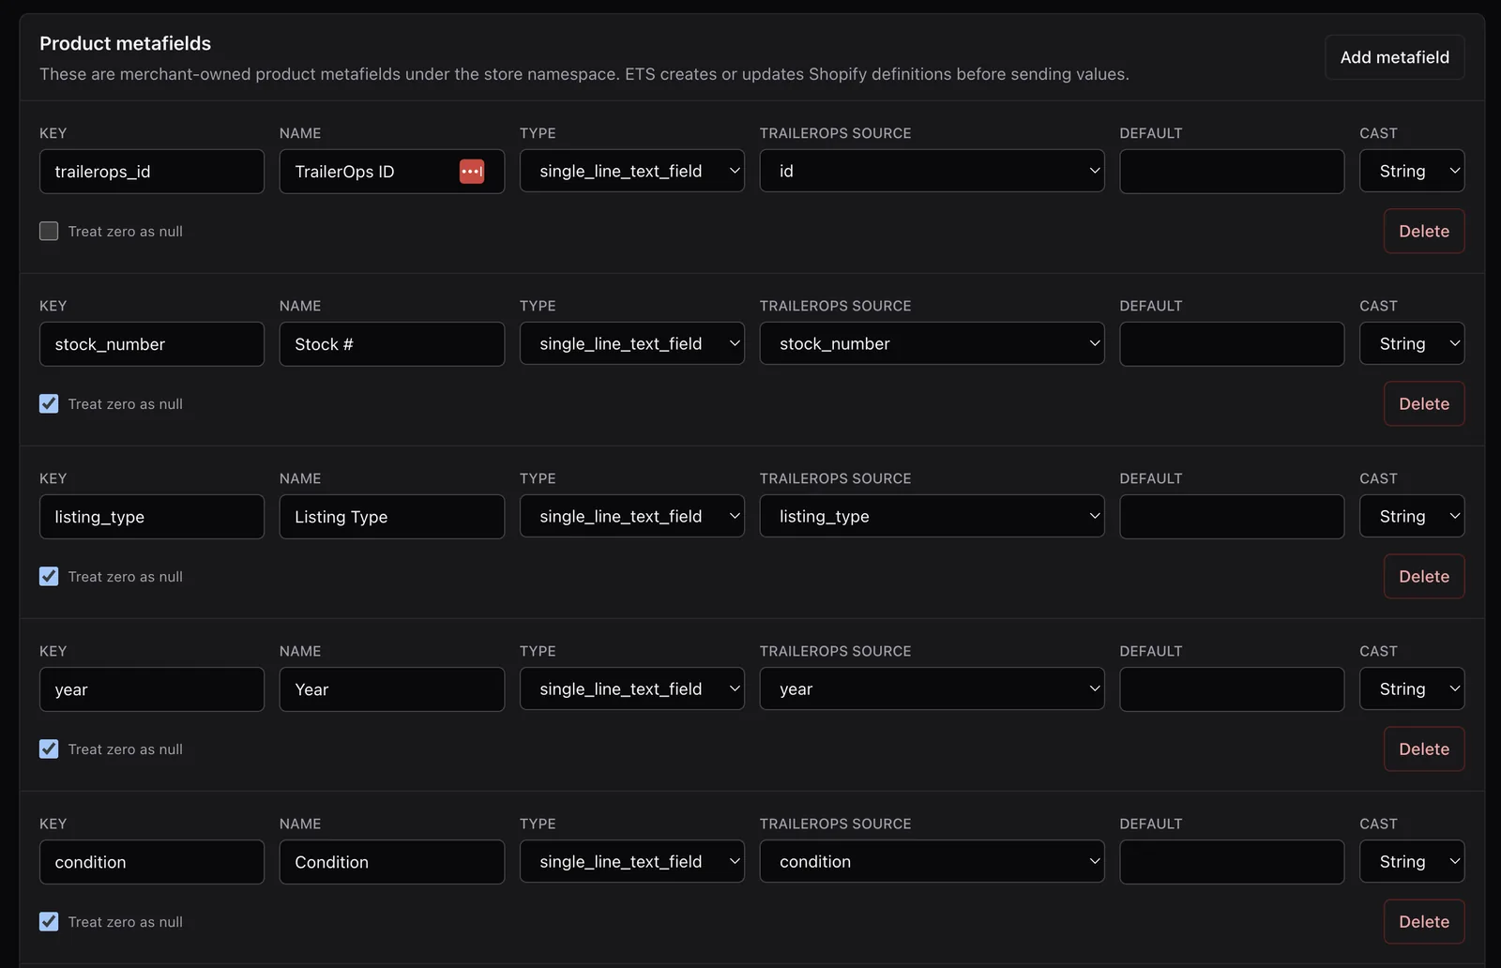Click the Key field containing listing_type
This screenshot has width=1501, height=968.
click(152, 517)
